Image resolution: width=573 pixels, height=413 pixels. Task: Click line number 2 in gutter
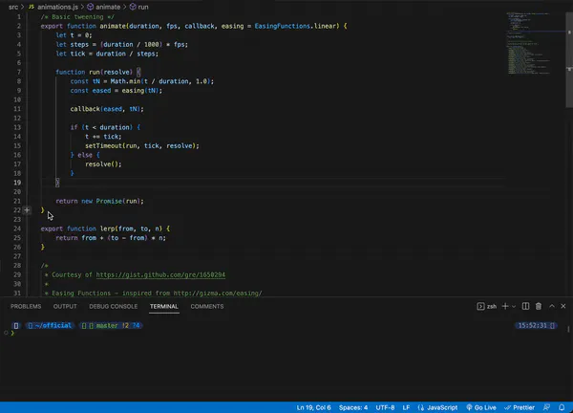coord(19,26)
